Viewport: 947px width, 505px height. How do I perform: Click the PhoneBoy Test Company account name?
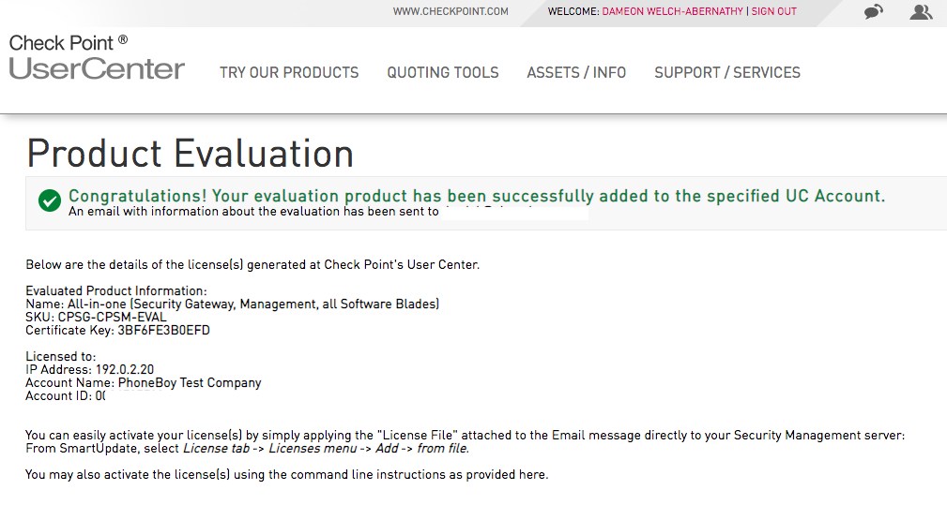click(190, 382)
